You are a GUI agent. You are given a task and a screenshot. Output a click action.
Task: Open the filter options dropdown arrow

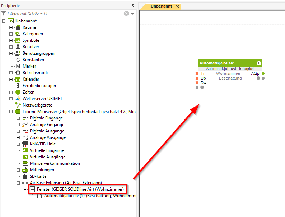[x=132, y=13]
